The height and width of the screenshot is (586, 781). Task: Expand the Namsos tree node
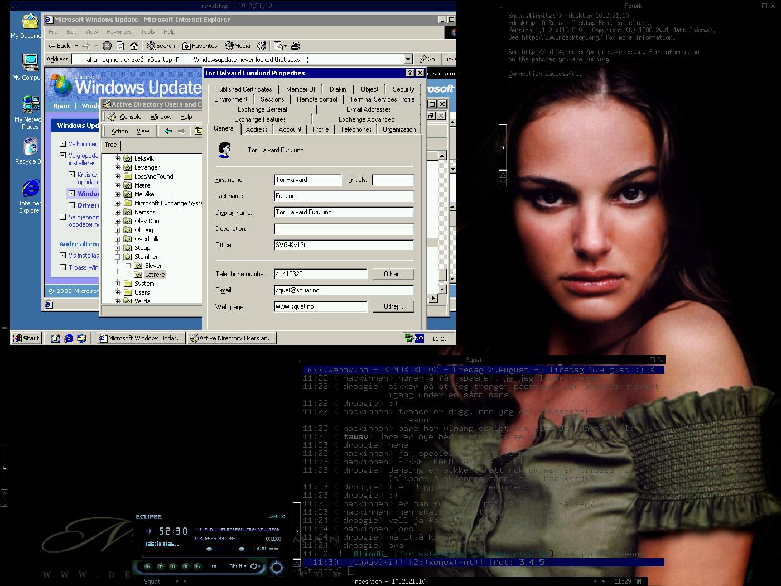coord(118,212)
